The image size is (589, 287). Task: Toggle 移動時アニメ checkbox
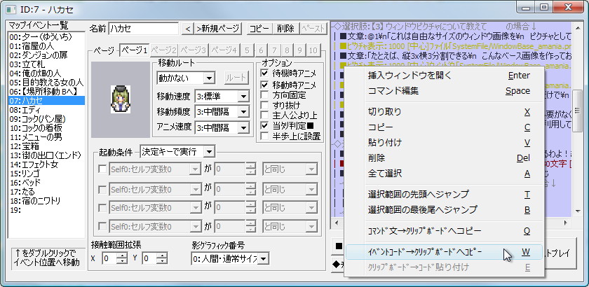[265, 85]
